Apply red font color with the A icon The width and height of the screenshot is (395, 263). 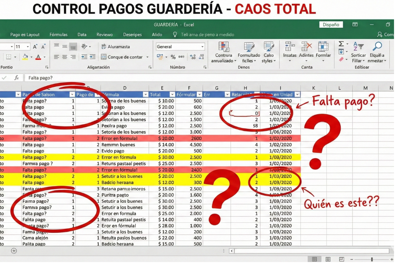(x=38, y=57)
